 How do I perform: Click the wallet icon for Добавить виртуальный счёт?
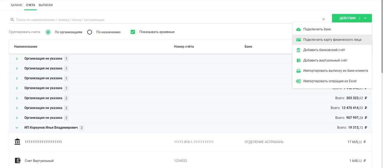pyautogui.click(x=298, y=60)
